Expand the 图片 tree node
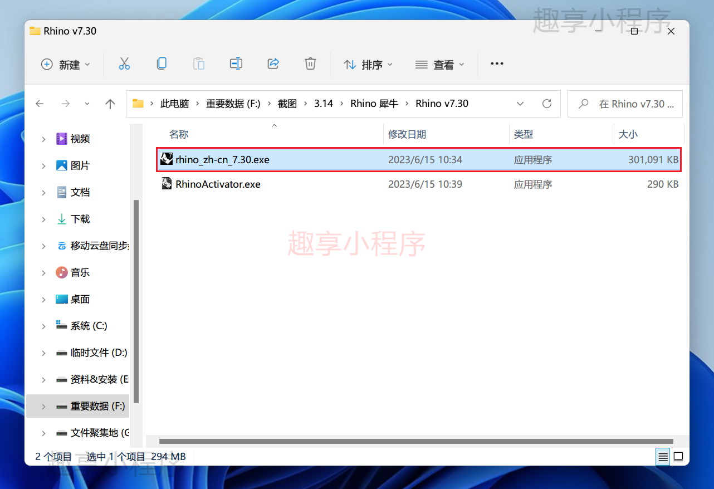This screenshot has width=714, height=489. [43, 165]
